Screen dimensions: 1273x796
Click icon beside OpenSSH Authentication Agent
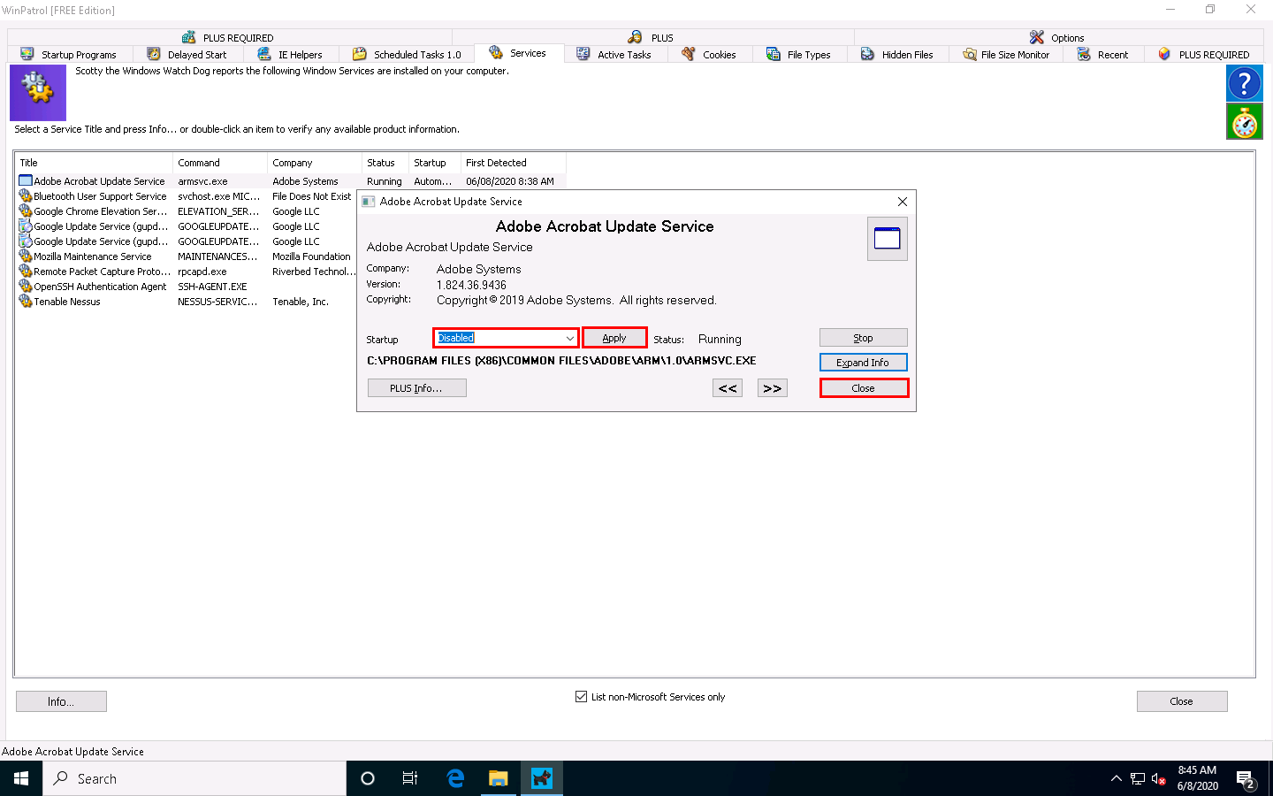[x=26, y=287]
